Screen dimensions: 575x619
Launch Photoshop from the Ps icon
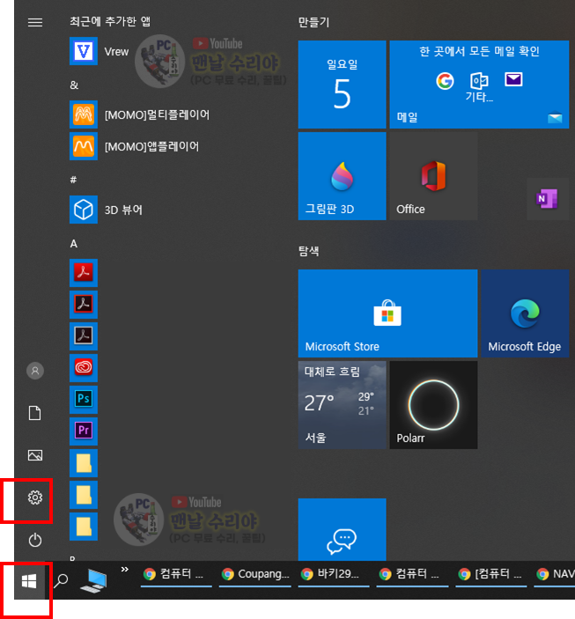84,399
